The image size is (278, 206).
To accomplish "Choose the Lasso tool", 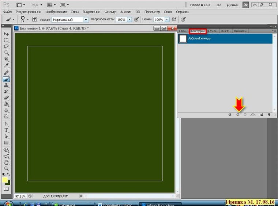I will (x=6, y=46).
